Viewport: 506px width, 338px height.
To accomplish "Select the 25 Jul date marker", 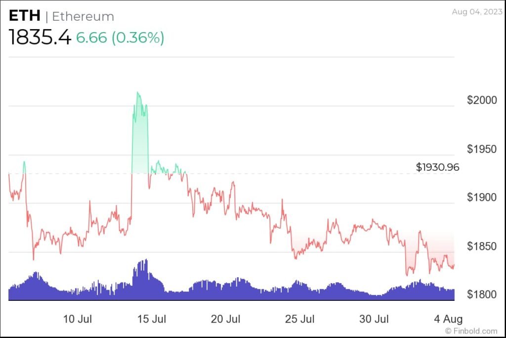I will tap(300, 319).
